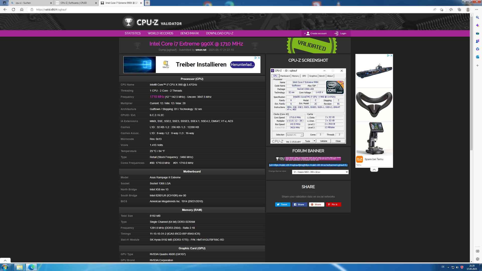Open the BENCHMARK menu item
Viewport: 482px width, 271px height.
190,33
